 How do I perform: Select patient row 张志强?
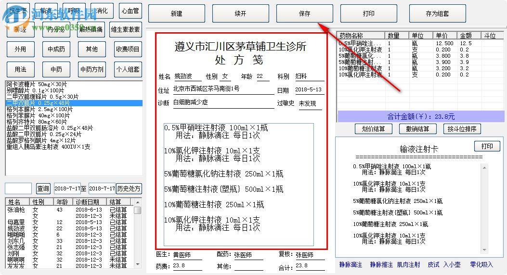click(69, 247)
